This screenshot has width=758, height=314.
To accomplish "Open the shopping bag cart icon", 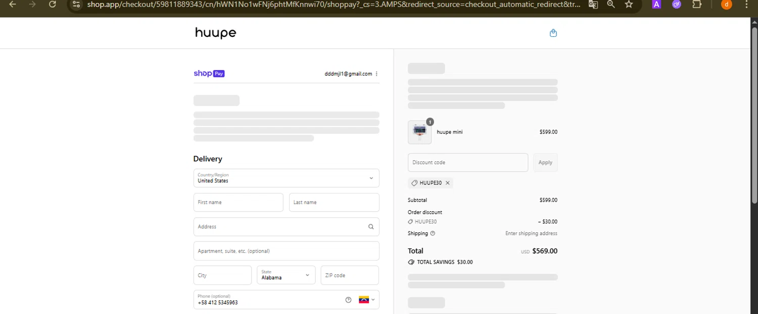I will (x=553, y=33).
